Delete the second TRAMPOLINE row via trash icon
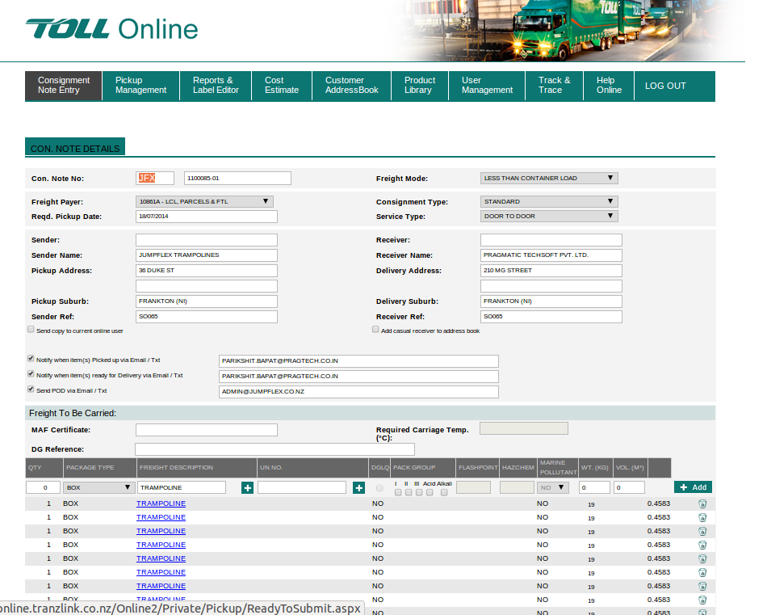This screenshot has height=615, width=767. coord(702,517)
